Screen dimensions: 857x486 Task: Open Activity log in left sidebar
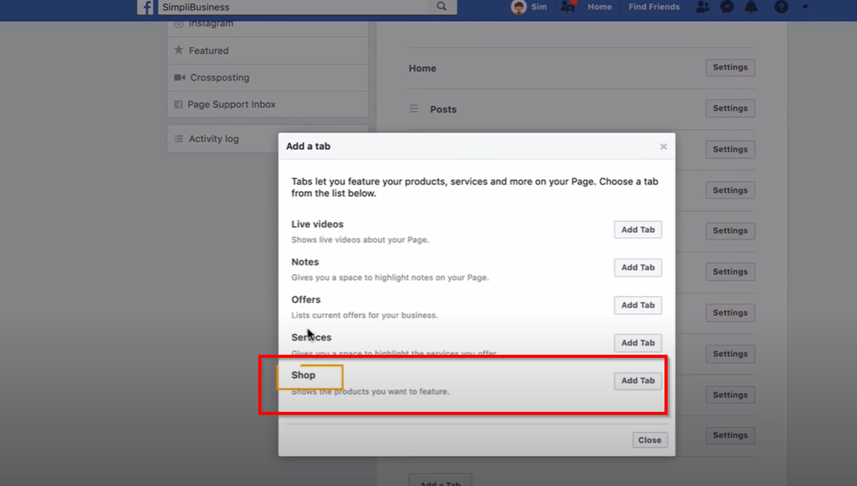click(214, 139)
